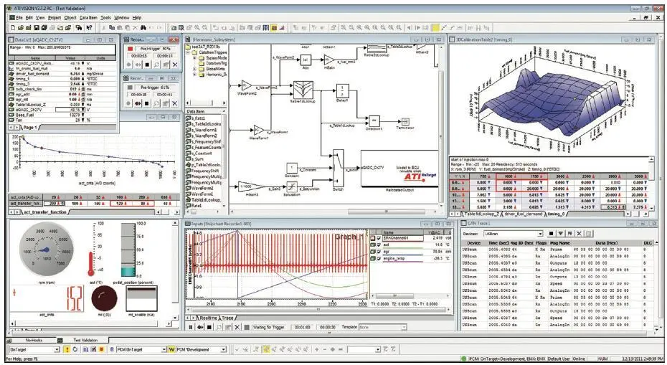Viewport: 667px width, 365px height.
Task: Open the PCM Development dropdown
Action: coord(223,350)
